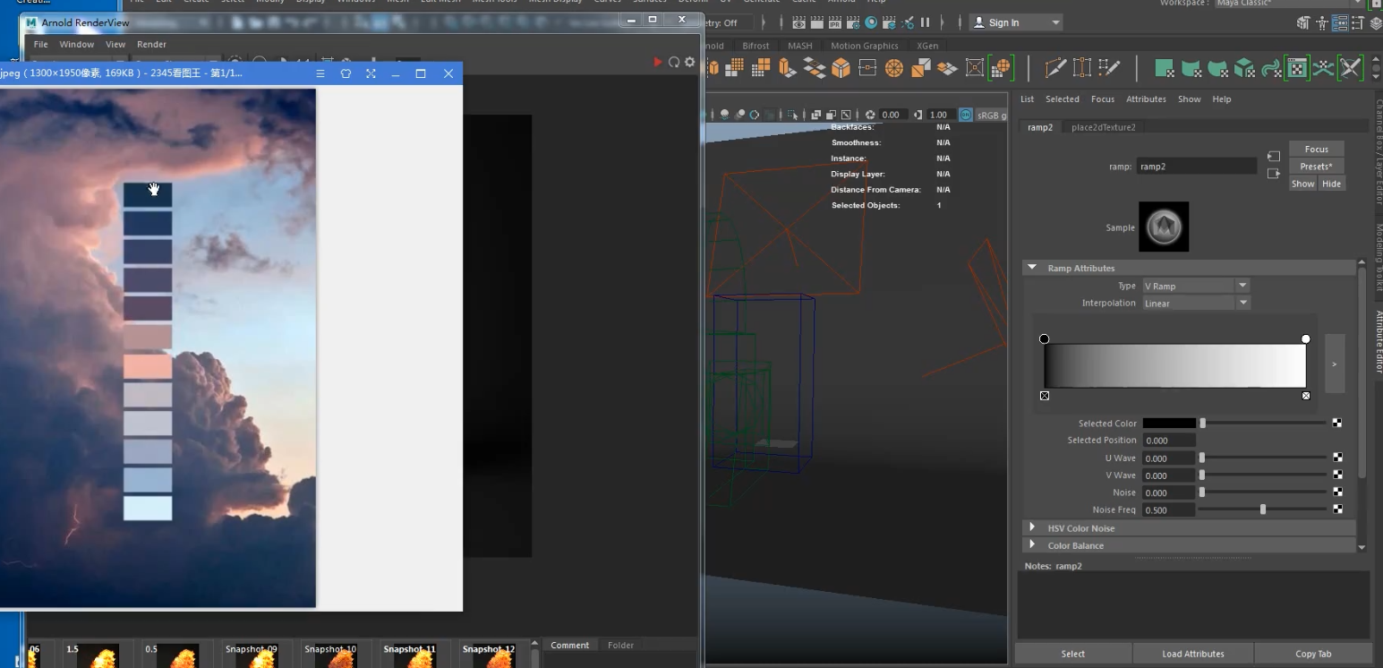This screenshot has width=1383, height=668.
Task: Open the render view clapperboard with eye icon
Action: tap(799, 22)
